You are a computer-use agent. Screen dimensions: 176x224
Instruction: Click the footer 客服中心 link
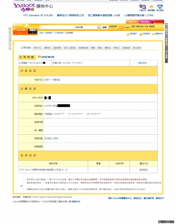click(76, 202)
